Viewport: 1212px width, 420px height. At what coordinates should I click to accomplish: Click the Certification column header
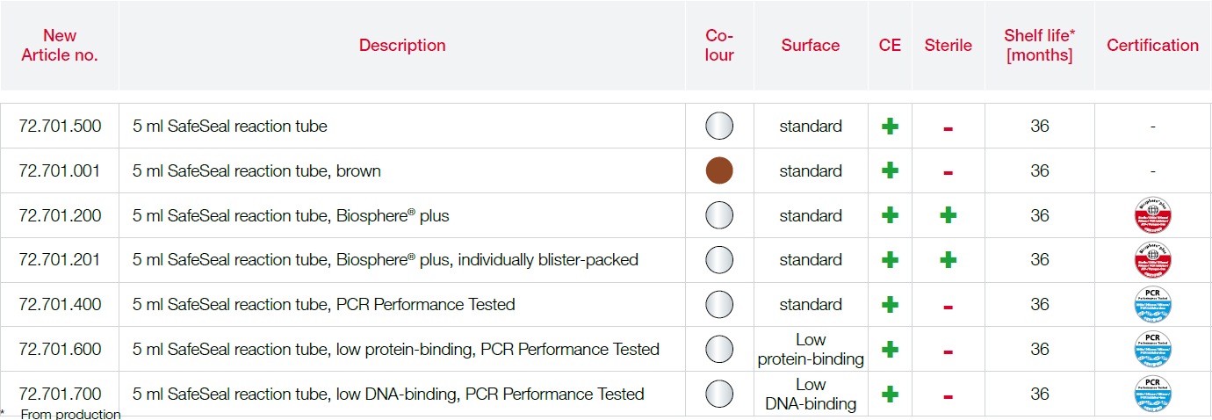click(1152, 46)
